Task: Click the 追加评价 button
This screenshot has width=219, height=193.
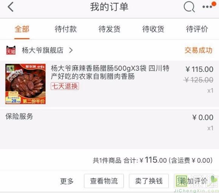Action: [x=194, y=181]
